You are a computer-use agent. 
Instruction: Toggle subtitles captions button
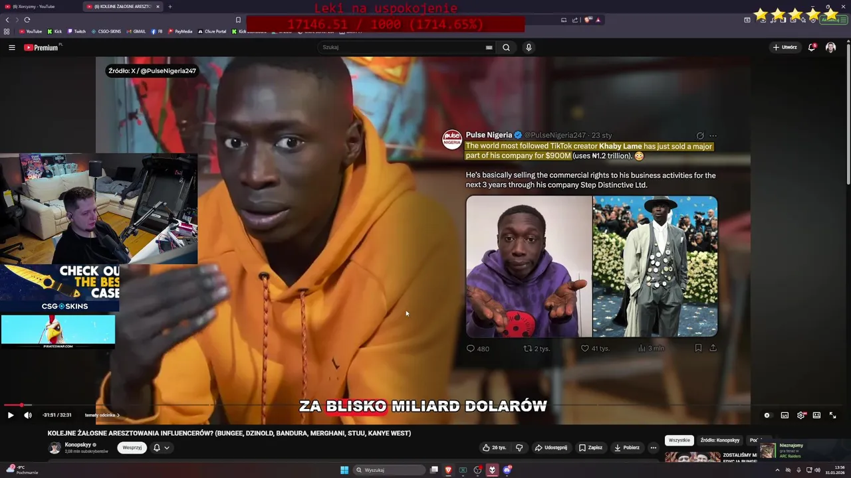(x=785, y=415)
